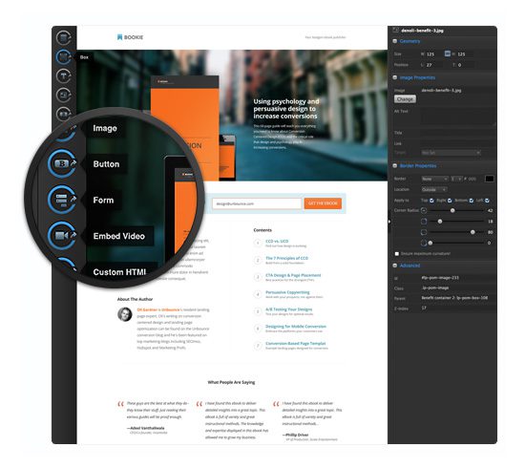Select the Section widget icon at toolbar top
This screenshot has height=468, width=525.
[63, 37]
